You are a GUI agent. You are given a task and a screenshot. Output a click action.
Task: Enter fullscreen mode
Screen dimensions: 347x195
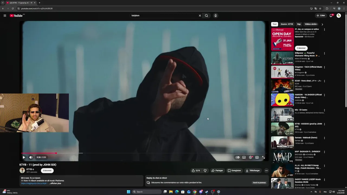tap(263, 157)
